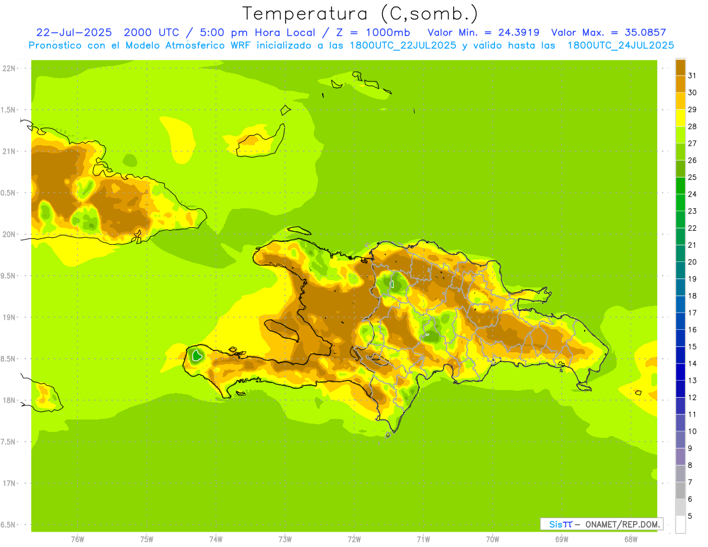Click the yellow legend swatch between 28 and 29

[x=680, y=118]
